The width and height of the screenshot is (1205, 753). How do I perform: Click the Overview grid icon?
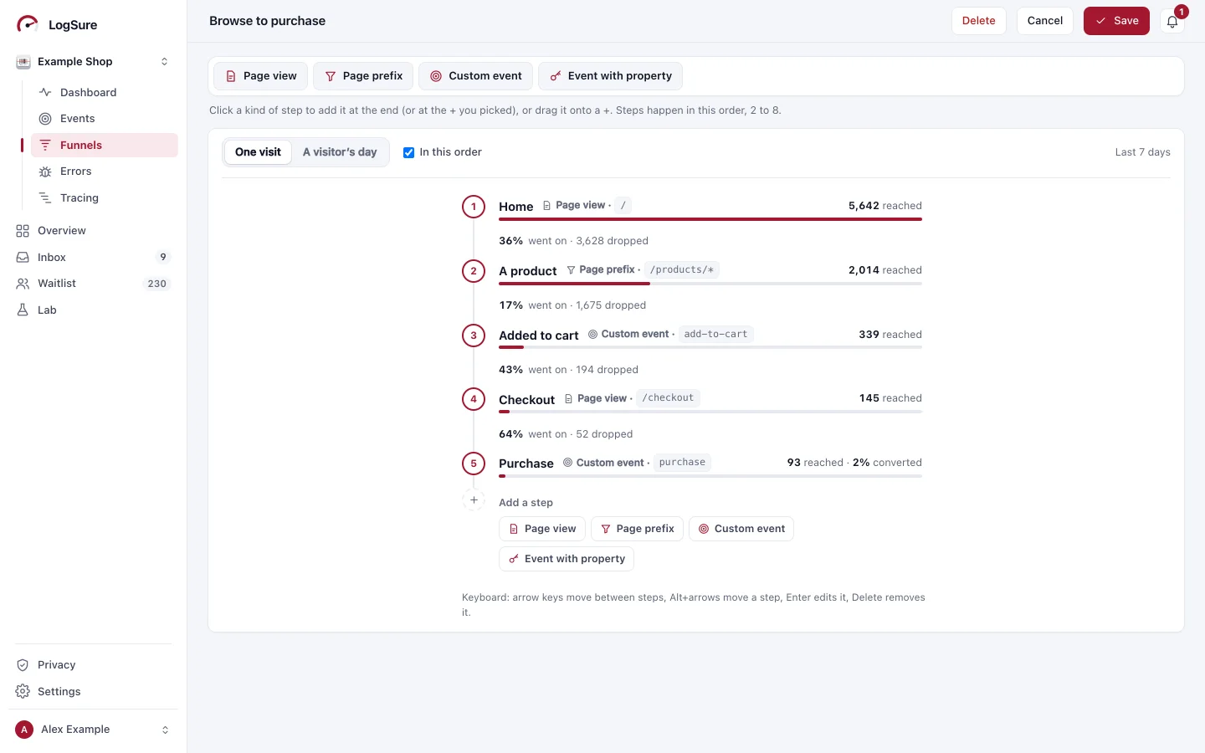pyautogui.click(x=23, y=231)
